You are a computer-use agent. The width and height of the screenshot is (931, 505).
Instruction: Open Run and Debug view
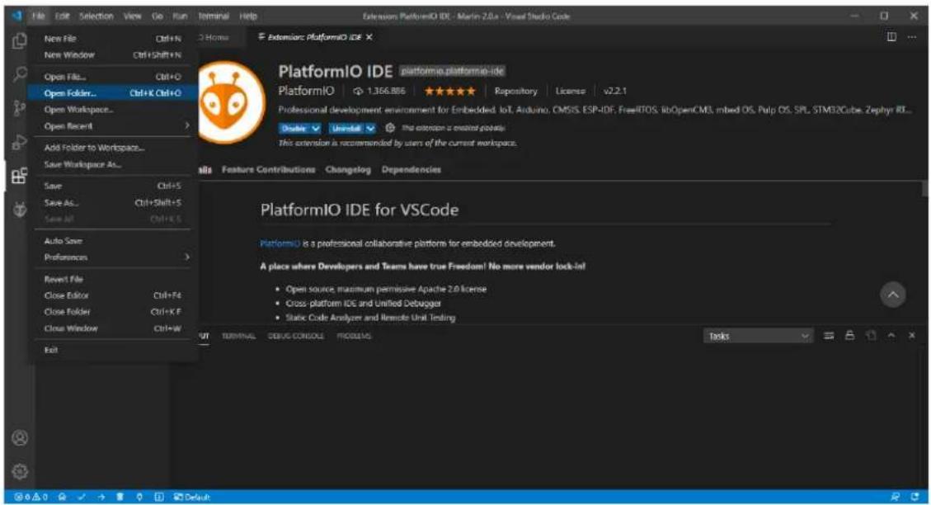point(20,142)
